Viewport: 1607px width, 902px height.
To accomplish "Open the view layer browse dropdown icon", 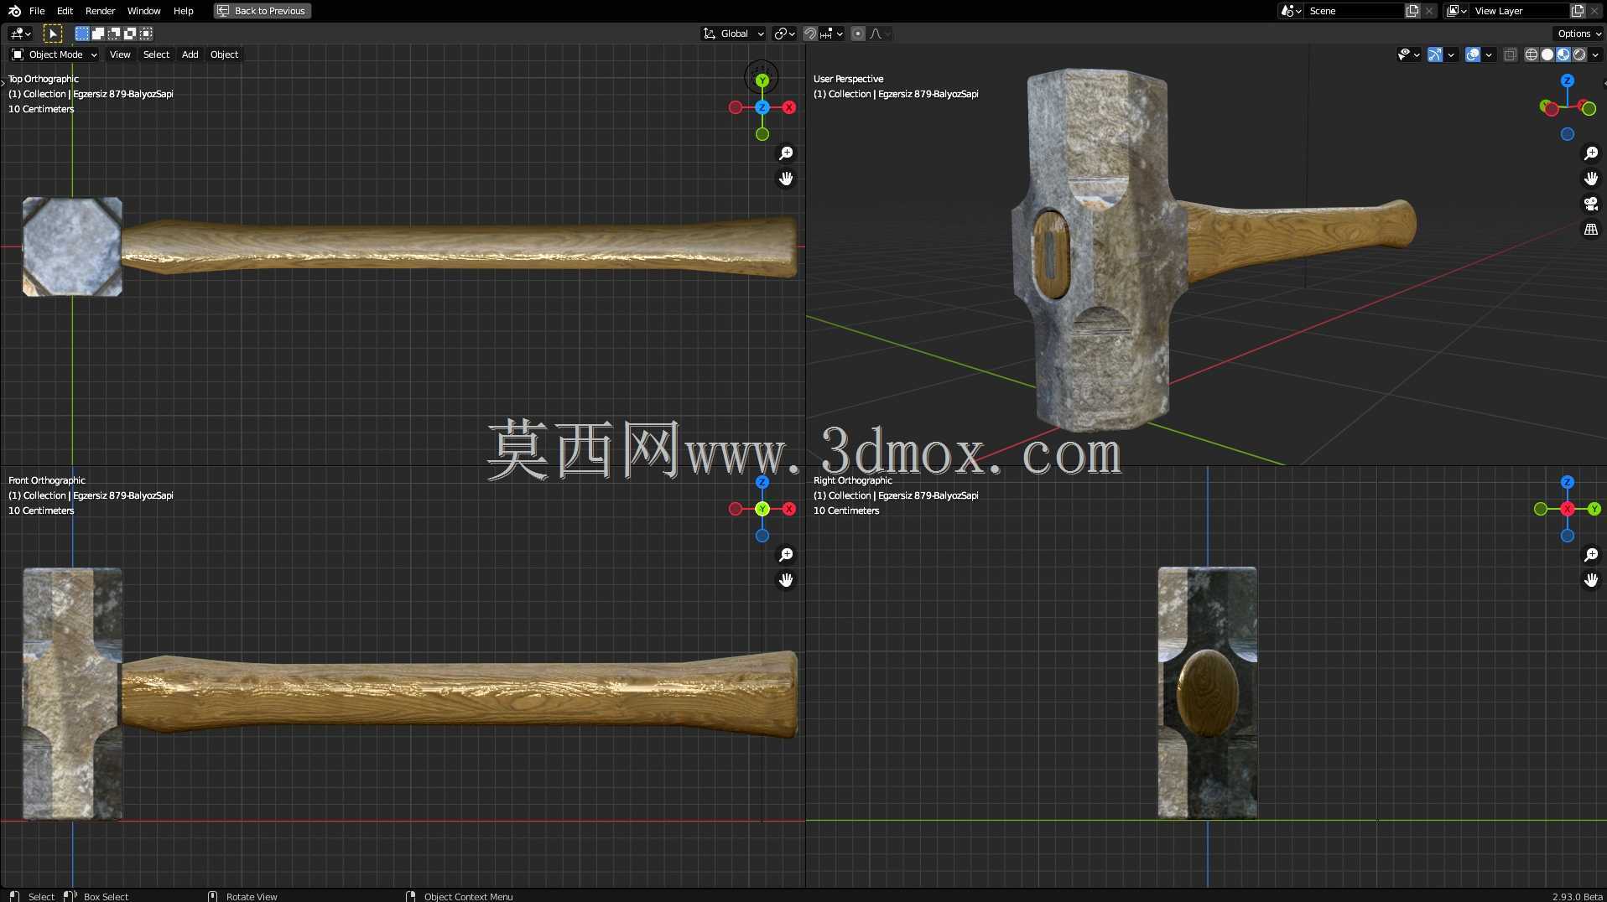I will point(1457,11).
